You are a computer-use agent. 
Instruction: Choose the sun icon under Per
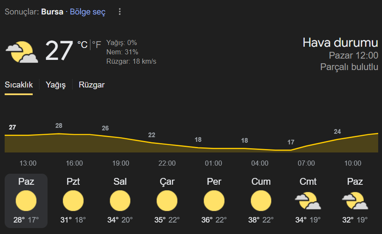[214, 200]
